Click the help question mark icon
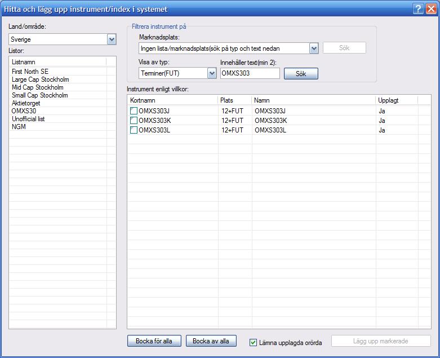This screenshot has width=440, height=358. click(418, 9)
